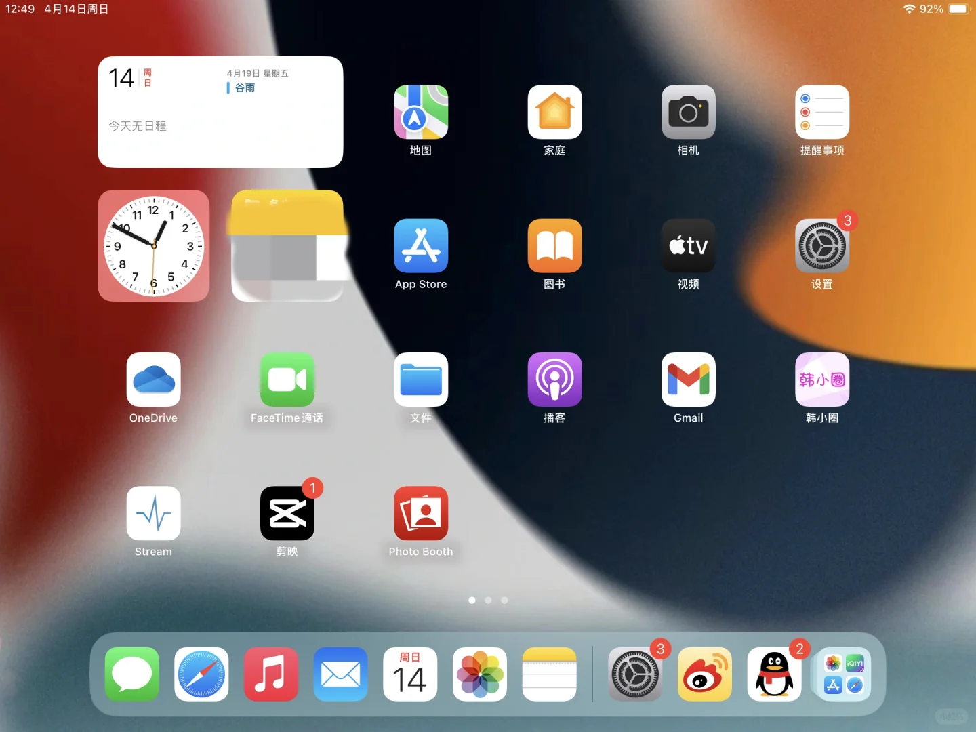This screenshot has width=976, height=732.
Task: Open Calendar icon in dock
Action: click(410, 674)
